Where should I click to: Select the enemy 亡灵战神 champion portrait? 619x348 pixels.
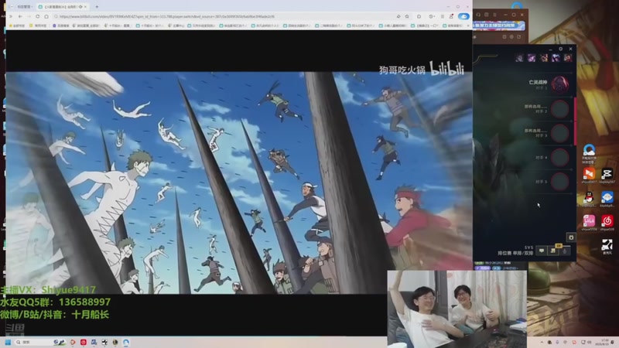(x=559, y=84)
